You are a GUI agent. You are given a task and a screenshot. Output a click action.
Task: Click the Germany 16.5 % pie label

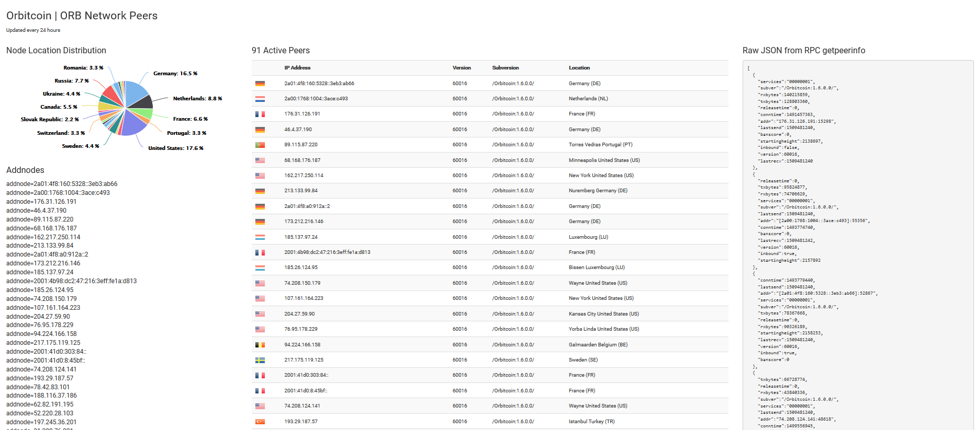pyautogui.click(x=175, y=74)
